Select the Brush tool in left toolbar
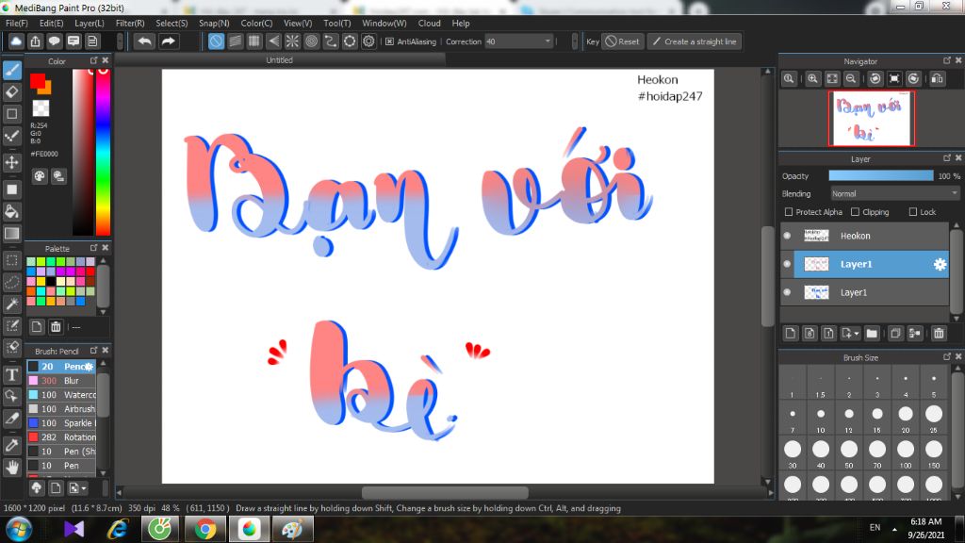965x543 pixels. click(x=12, y=70)
